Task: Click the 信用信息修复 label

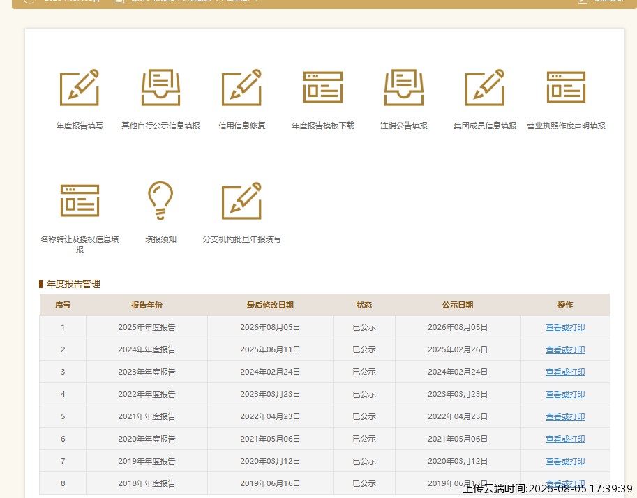Action: click(241, 126)
